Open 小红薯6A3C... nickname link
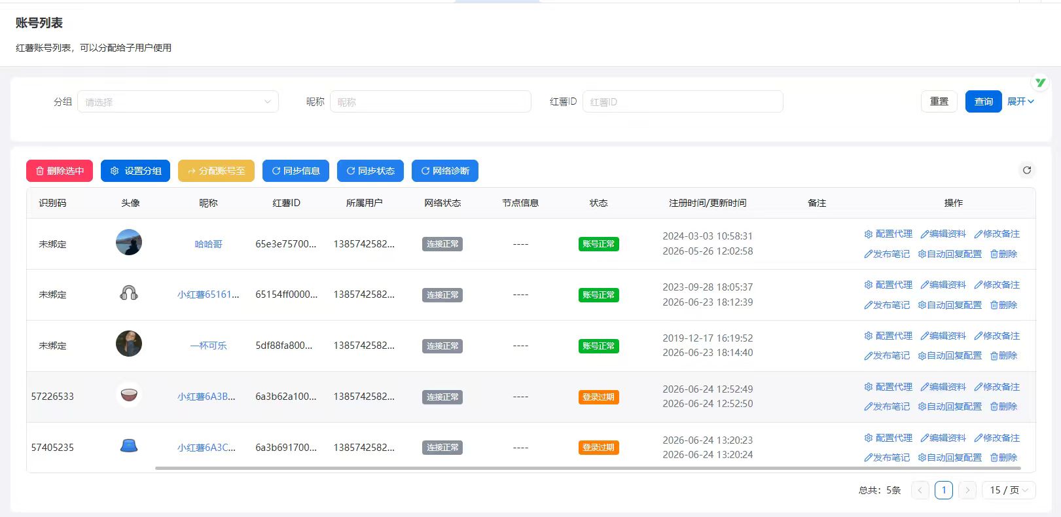 (x=206, y=448)
